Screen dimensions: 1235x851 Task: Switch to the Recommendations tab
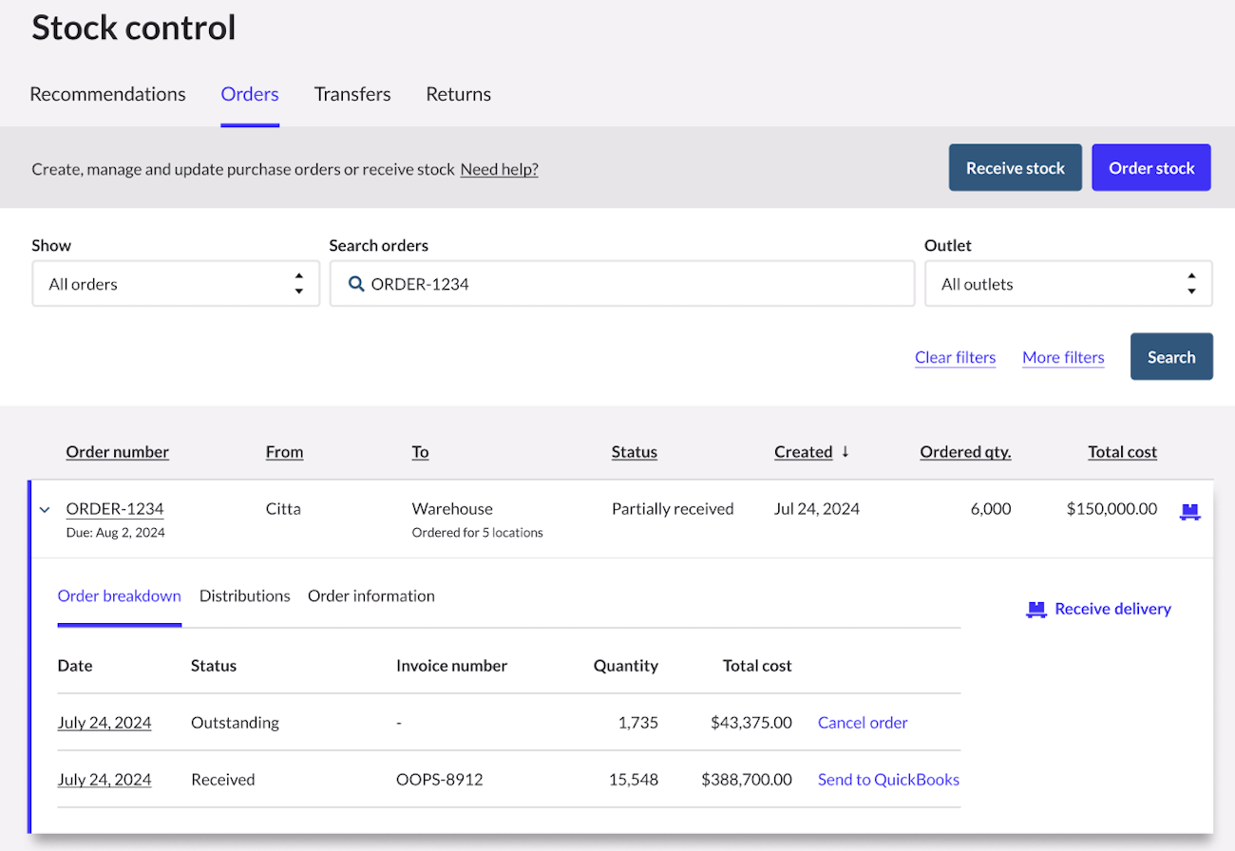107,94
